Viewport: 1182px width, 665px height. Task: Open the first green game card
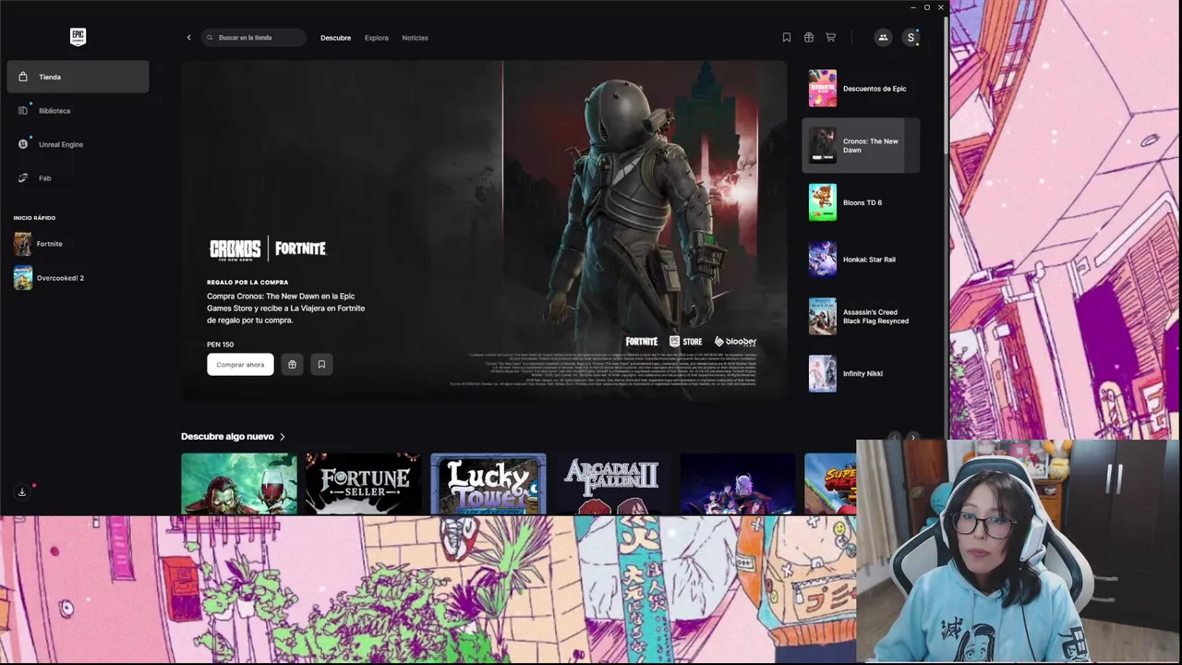(x=239, y=483)
